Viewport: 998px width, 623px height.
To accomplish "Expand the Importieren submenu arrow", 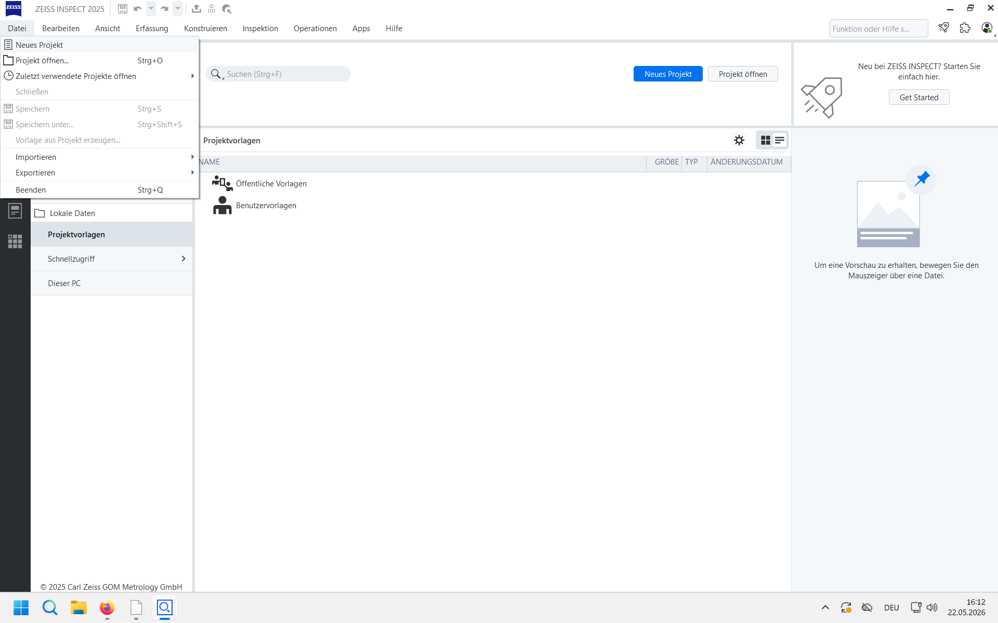I will coord(192,157).
